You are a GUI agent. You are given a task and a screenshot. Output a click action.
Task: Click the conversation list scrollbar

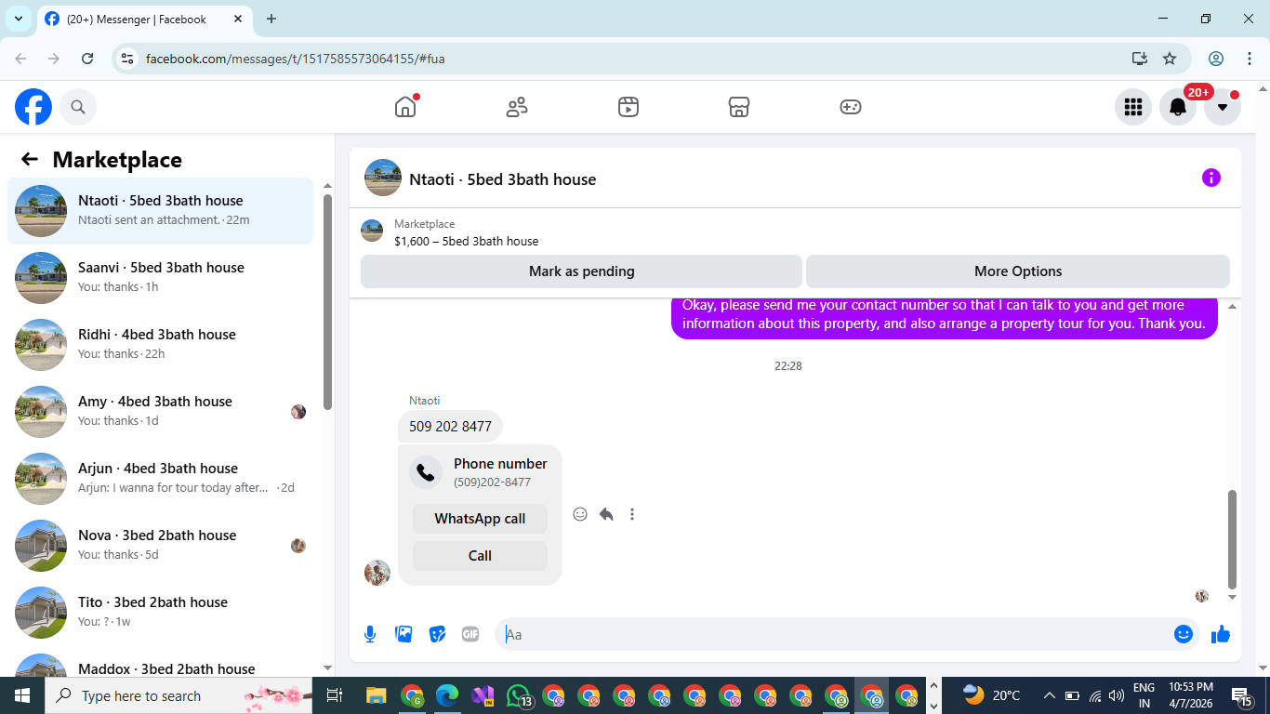pyautogui.click(x=327, y=302)
